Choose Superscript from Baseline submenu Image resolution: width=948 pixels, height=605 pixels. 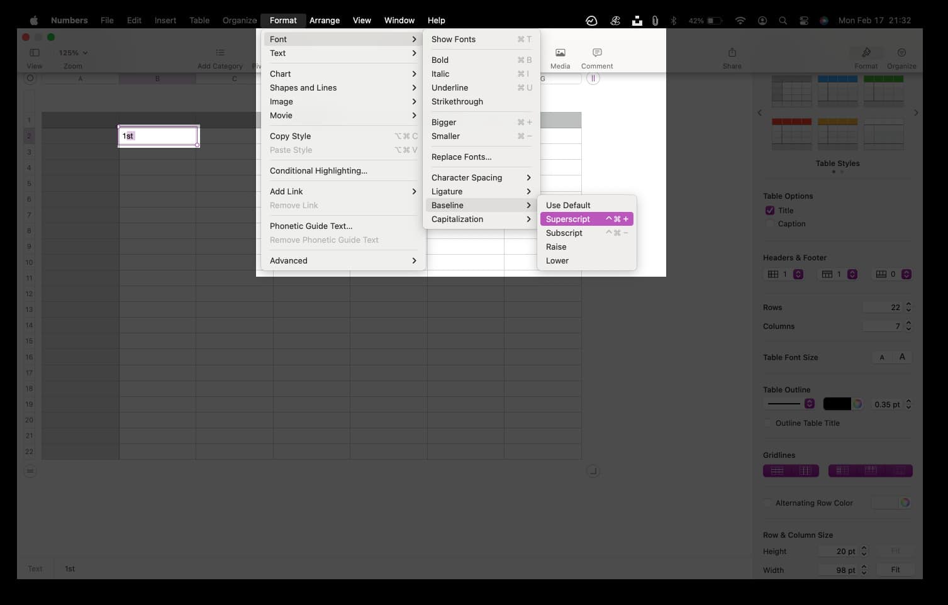tap(586, 219)
